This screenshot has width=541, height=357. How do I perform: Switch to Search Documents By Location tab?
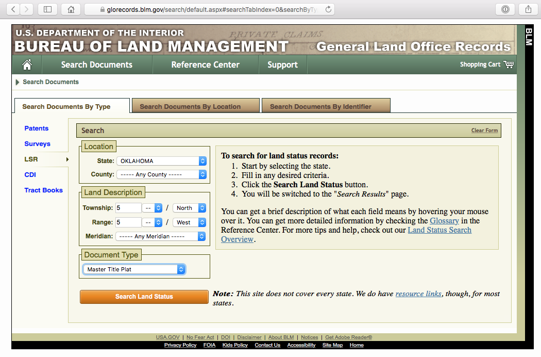coord(195,106)
